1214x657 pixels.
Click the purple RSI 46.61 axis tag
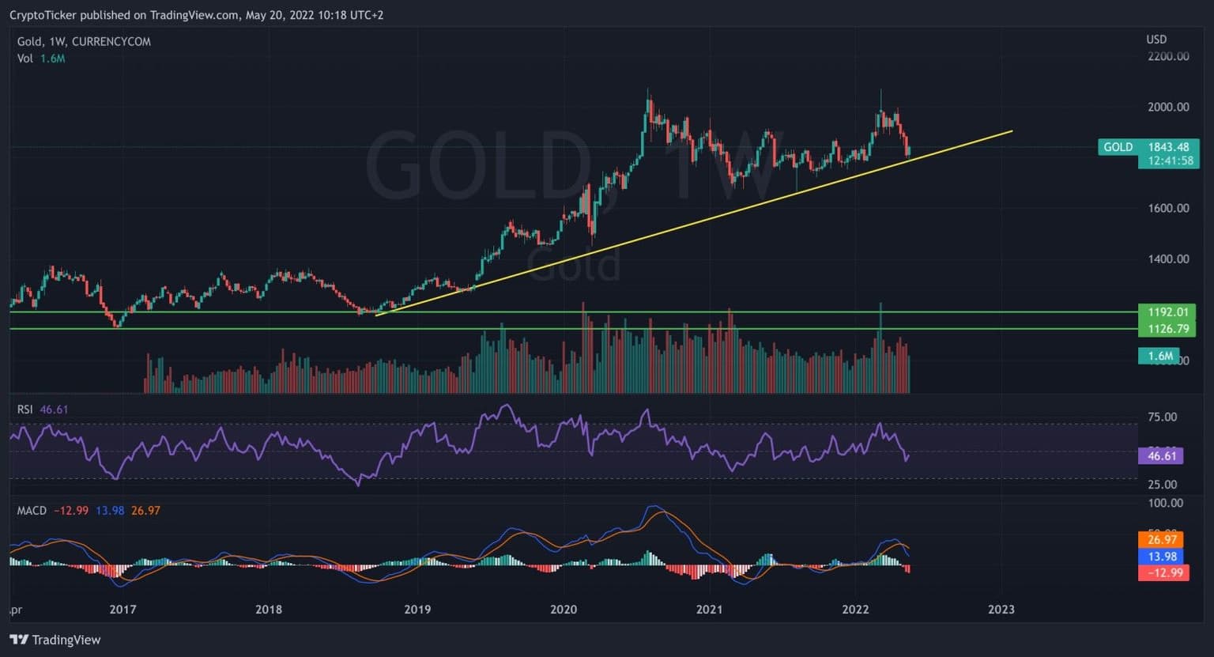1160,455
